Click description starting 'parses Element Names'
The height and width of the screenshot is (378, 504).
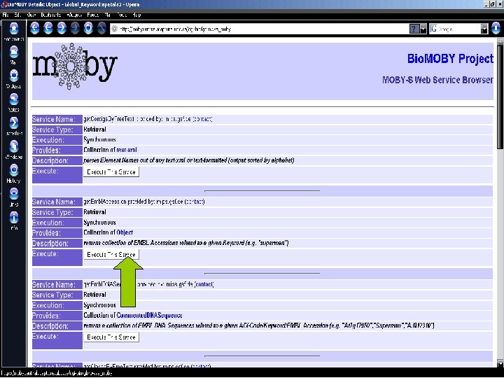(x=189, y=160)
